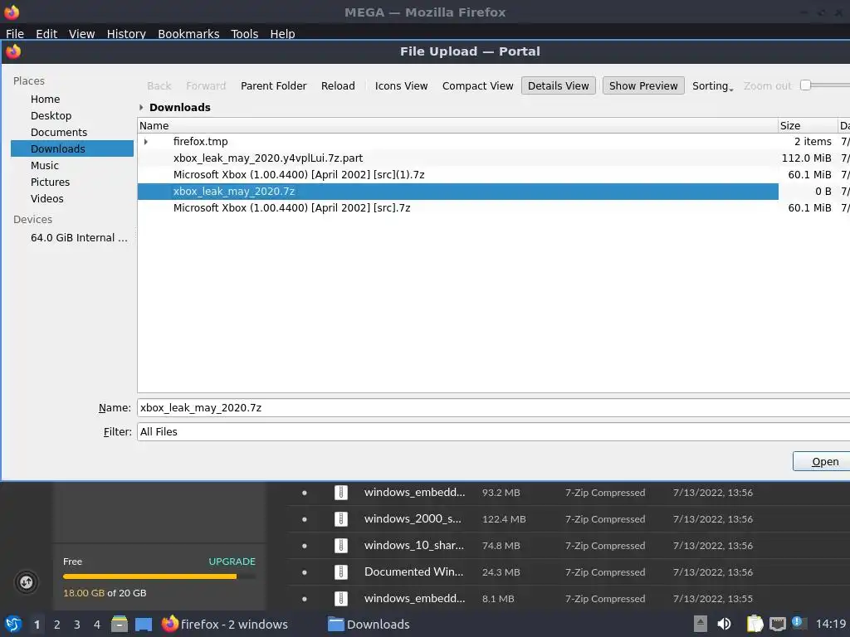850x637 pixels.
Task: Open the Filter All Files combo box
Action: pyautogui.click(x=493, y=431)
